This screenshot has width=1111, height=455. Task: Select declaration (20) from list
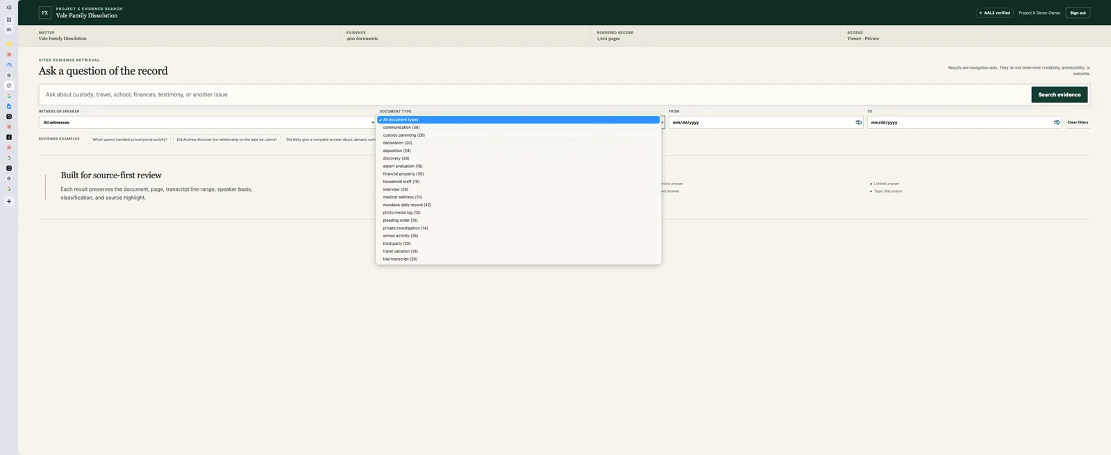coord(518,143)
